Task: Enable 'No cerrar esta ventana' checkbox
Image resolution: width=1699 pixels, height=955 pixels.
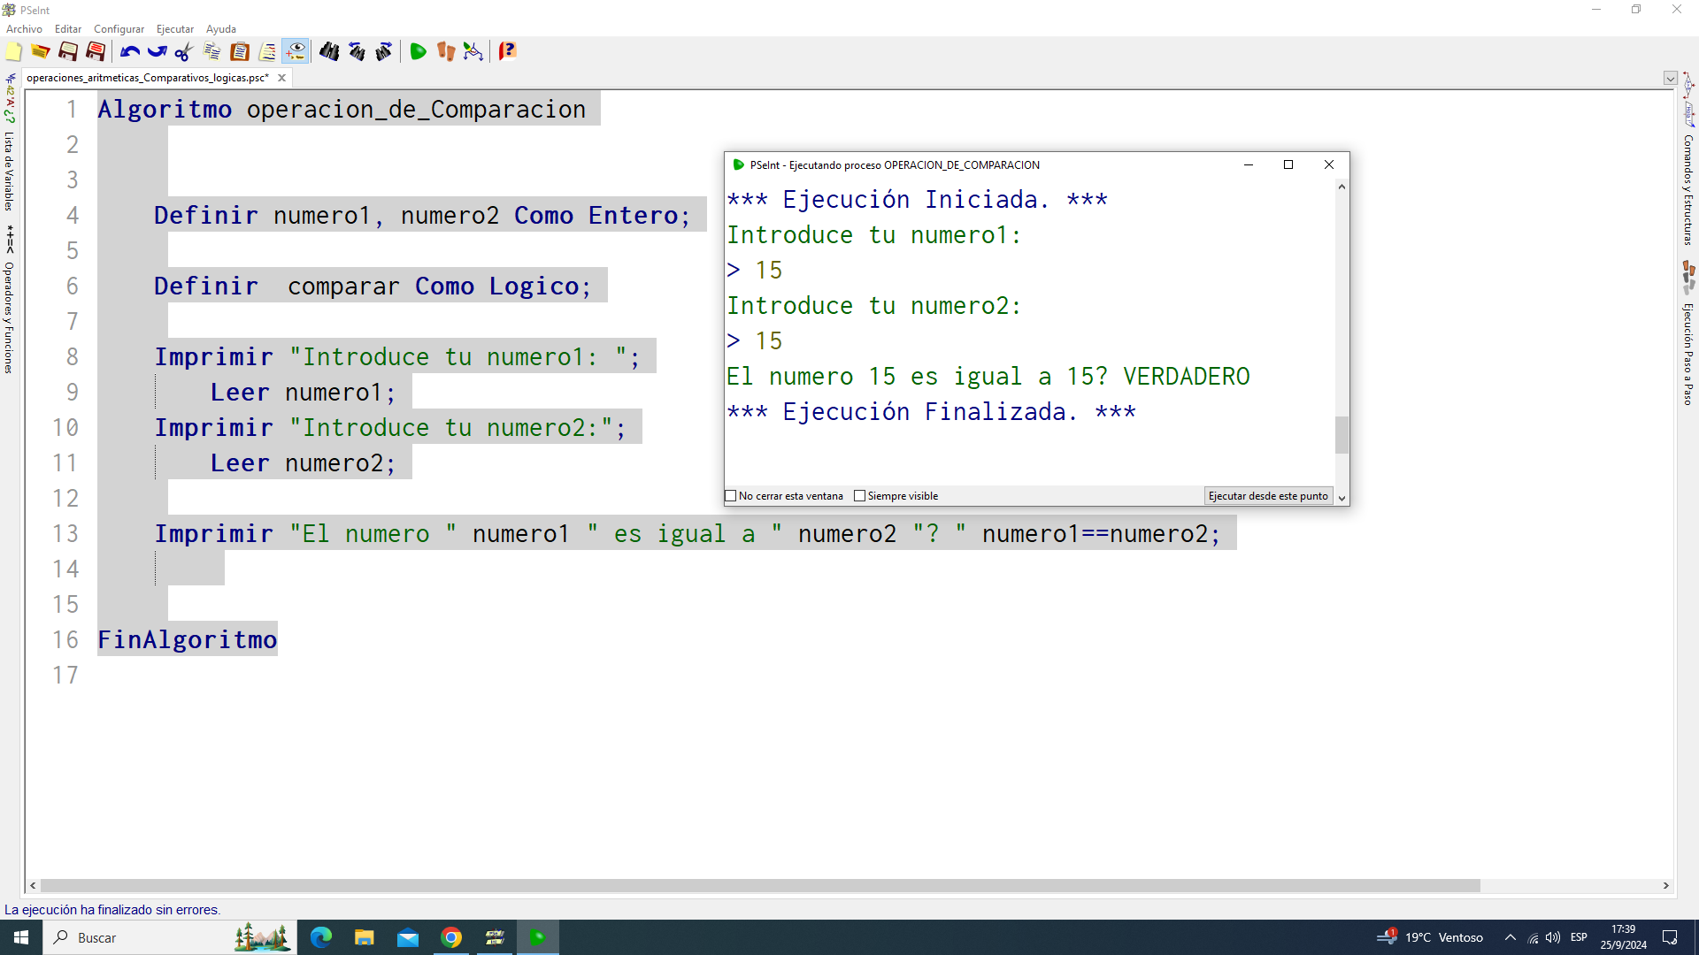Action: [x=731, y=496]
